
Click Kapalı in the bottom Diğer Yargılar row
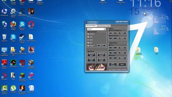[122, 58]
